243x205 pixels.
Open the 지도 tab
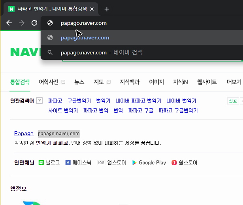tap(99, 82)
